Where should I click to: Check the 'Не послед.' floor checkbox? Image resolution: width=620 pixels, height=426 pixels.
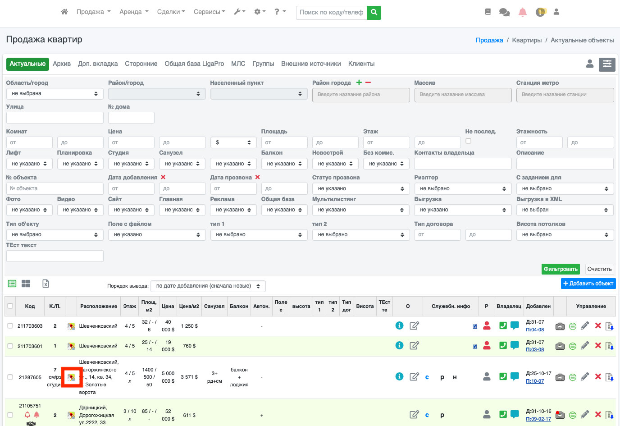[468, 141]
